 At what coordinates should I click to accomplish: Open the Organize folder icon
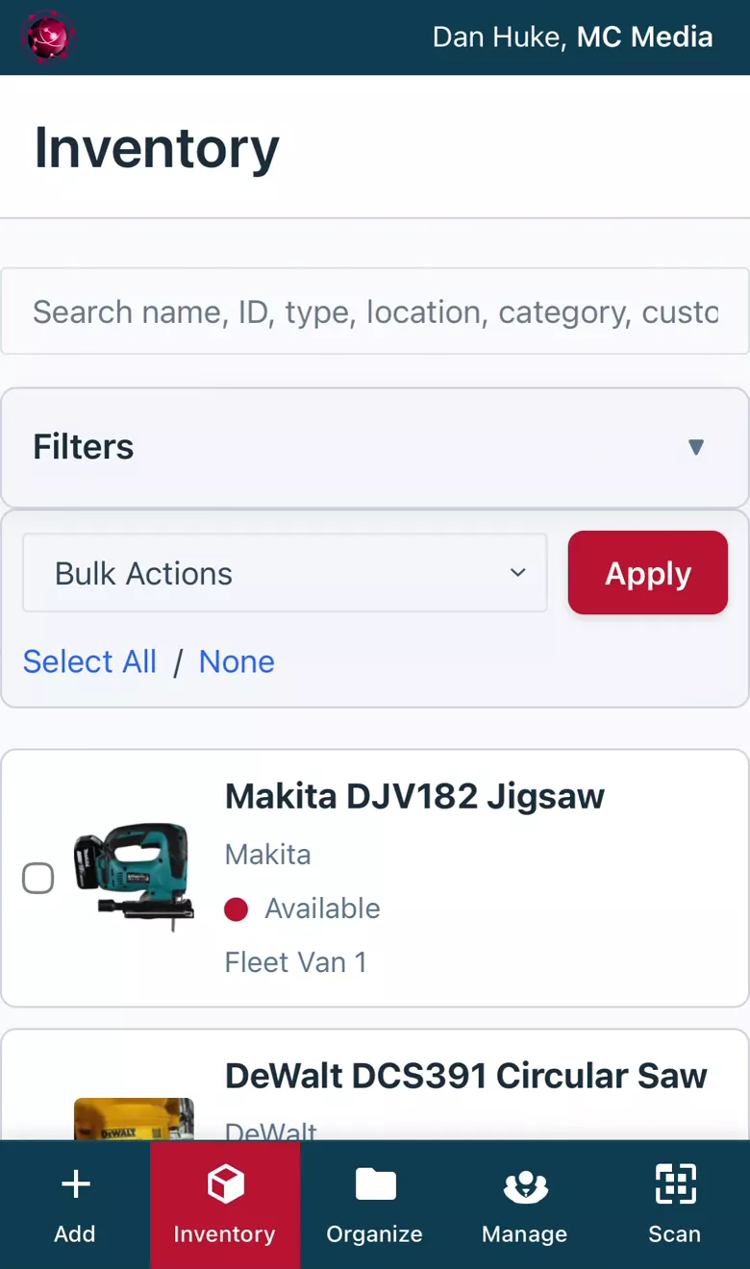pyautogui.click(x=375, y=1184)
